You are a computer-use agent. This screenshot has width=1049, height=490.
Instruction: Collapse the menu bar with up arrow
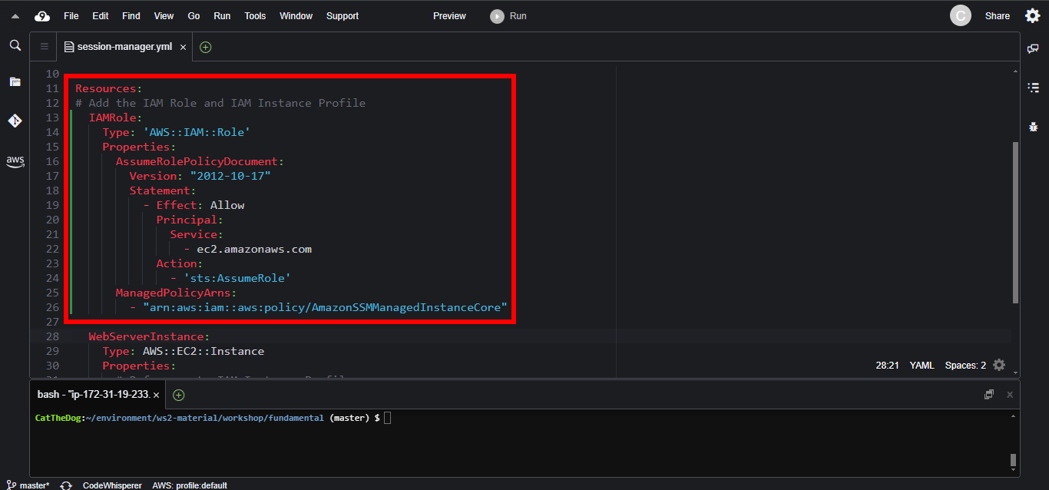pyautogui.click(x=15, y=16)
